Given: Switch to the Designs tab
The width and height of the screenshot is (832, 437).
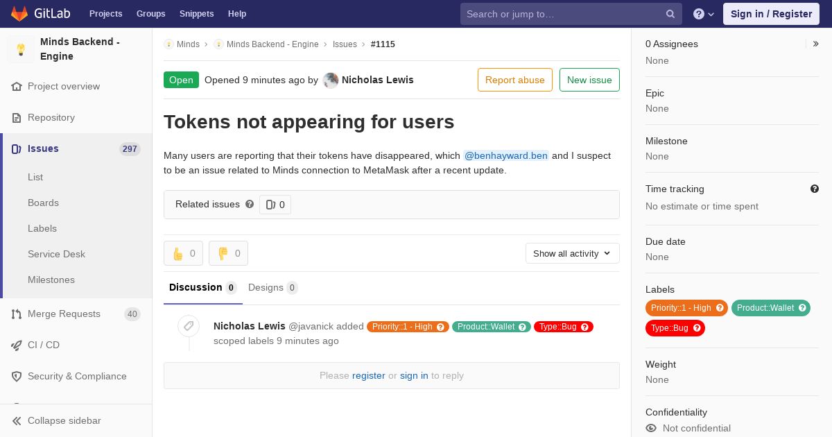Looking at the screenshot, I should pos(273,288).
